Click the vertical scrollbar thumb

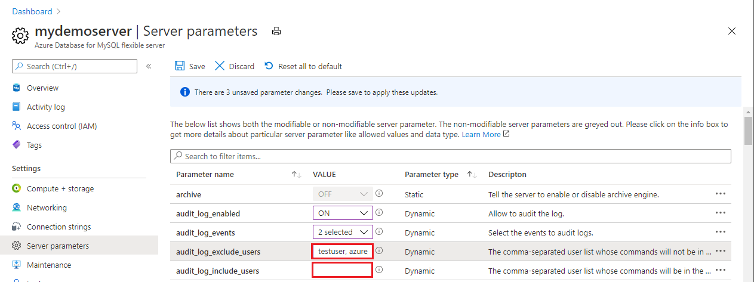748,131
